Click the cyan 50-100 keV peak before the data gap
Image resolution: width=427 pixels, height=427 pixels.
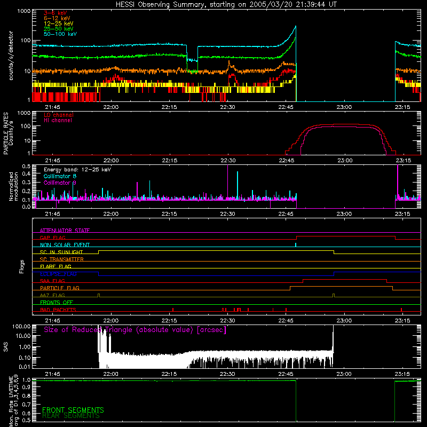click(295, 27)
